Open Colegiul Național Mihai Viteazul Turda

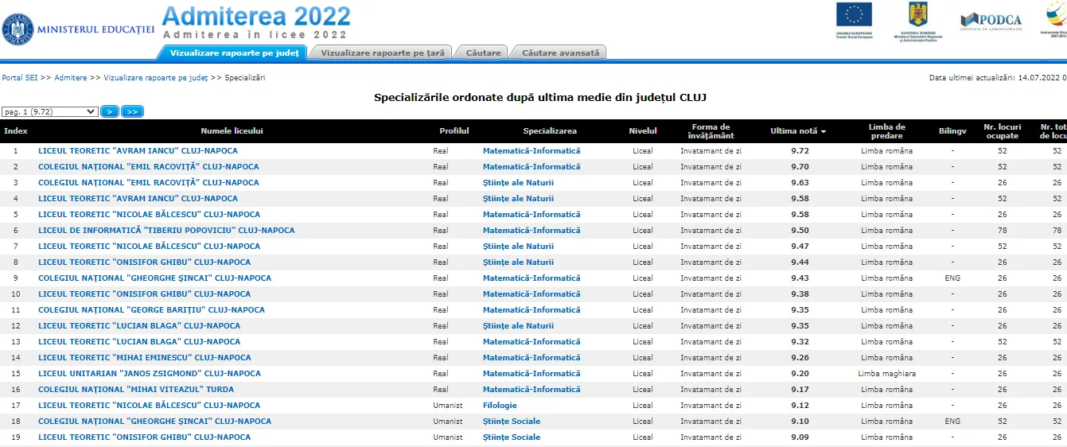(138, 390)
